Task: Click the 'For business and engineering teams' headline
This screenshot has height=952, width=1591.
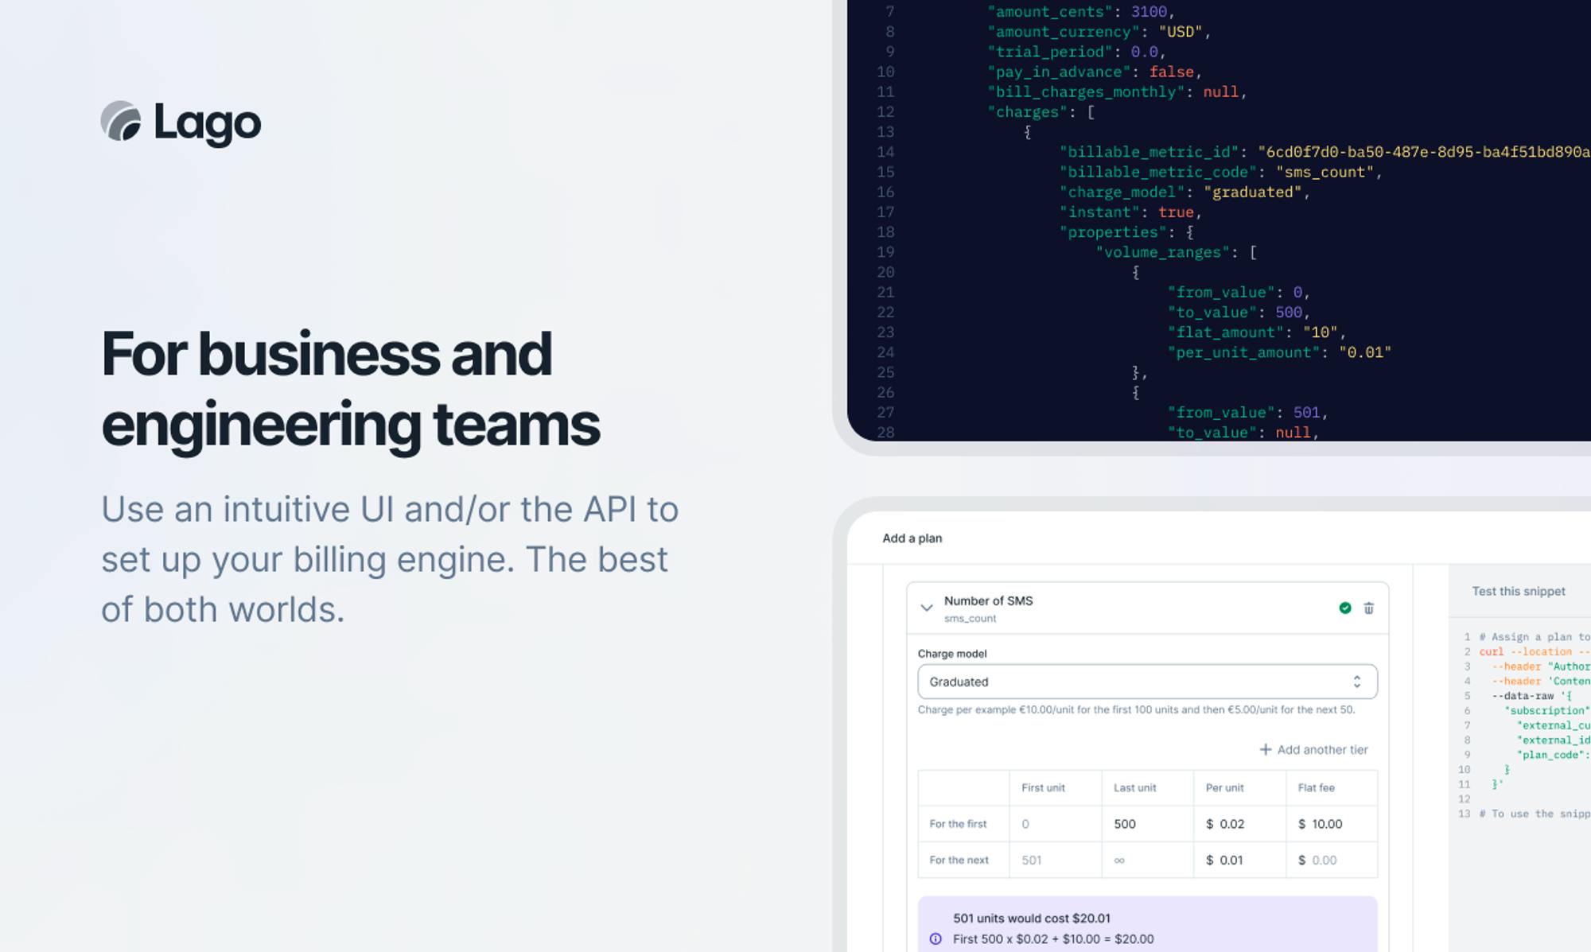Action: [x=351, y=389]
